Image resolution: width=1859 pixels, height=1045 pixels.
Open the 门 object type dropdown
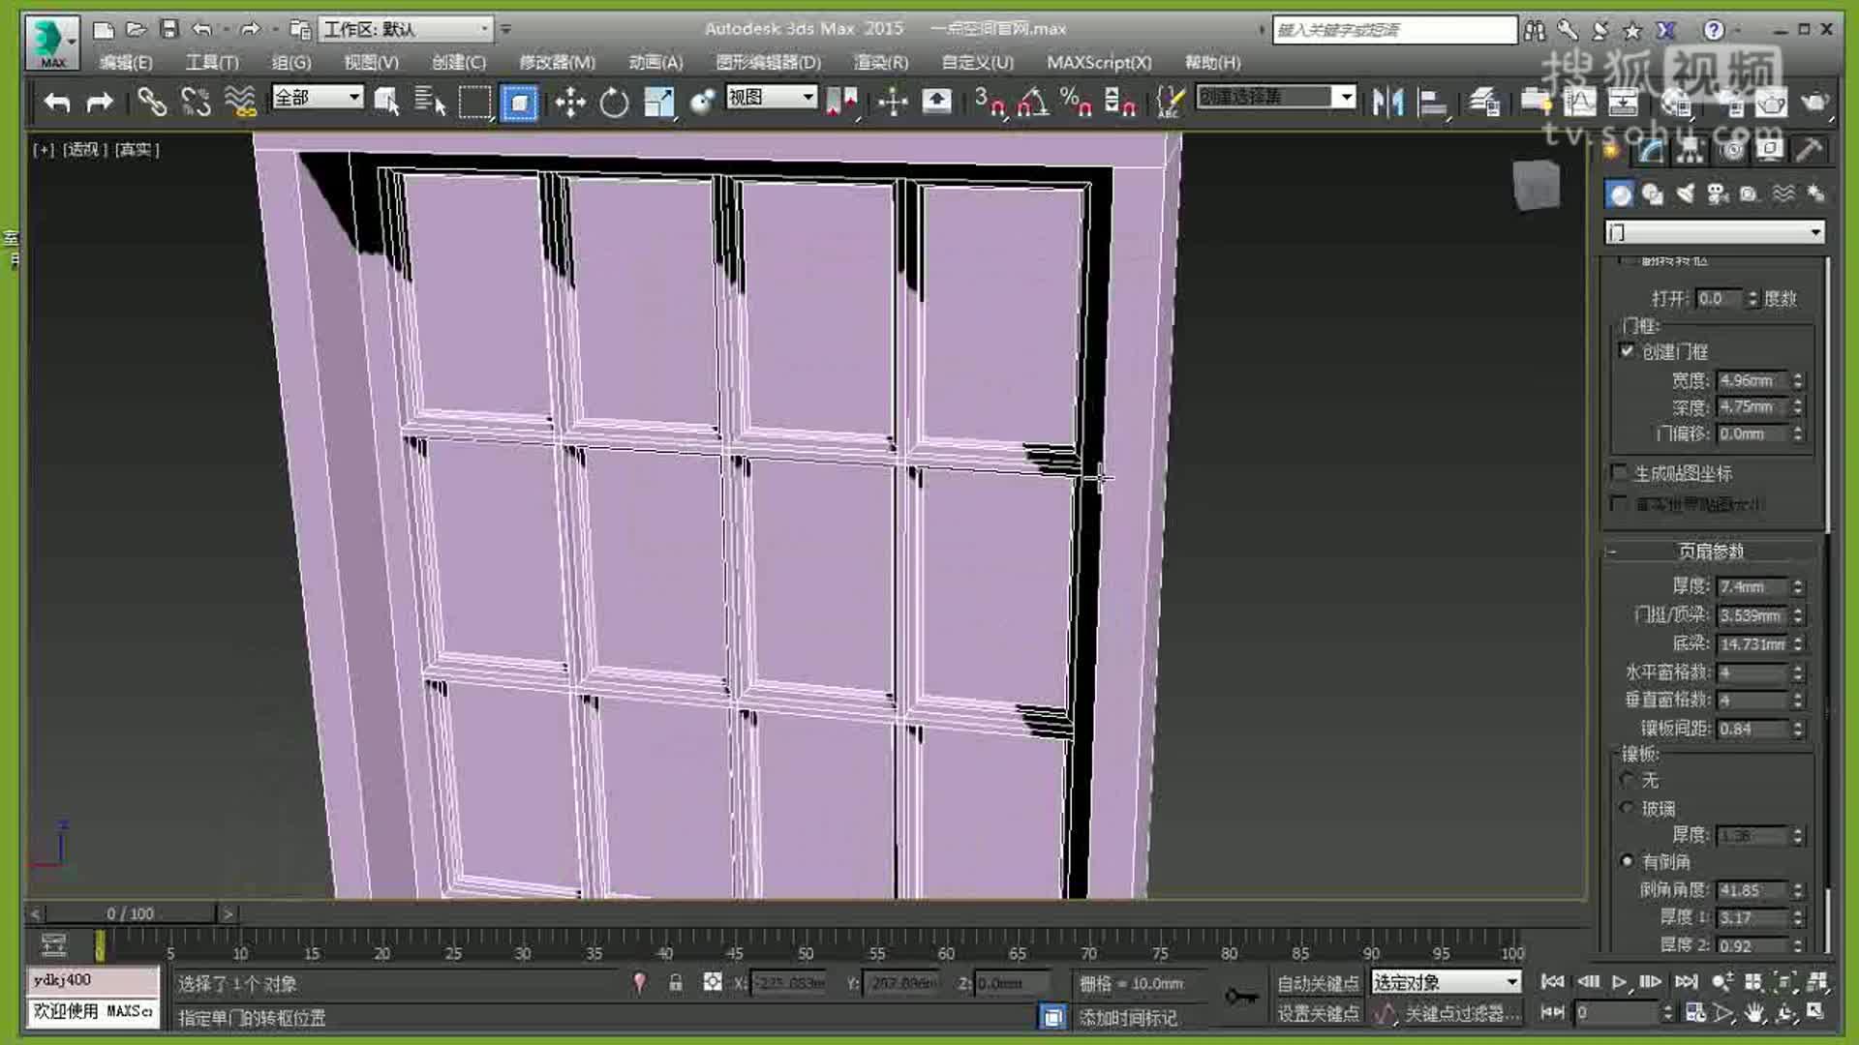[x=1818, y=232]
